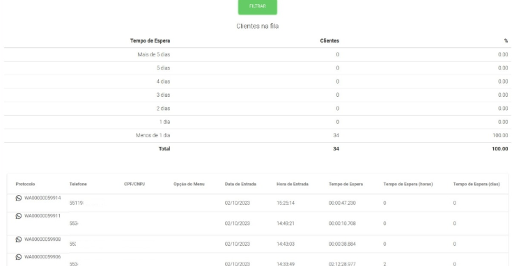Image resolution: width=512 pixels, height=266 pixels.
Task: Click WhatsApp icon beside protocol WA00000059906
Action: (x=19, y=257)
